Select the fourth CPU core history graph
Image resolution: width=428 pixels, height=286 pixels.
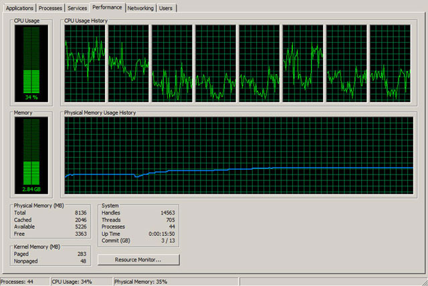[x=215, y=63]
